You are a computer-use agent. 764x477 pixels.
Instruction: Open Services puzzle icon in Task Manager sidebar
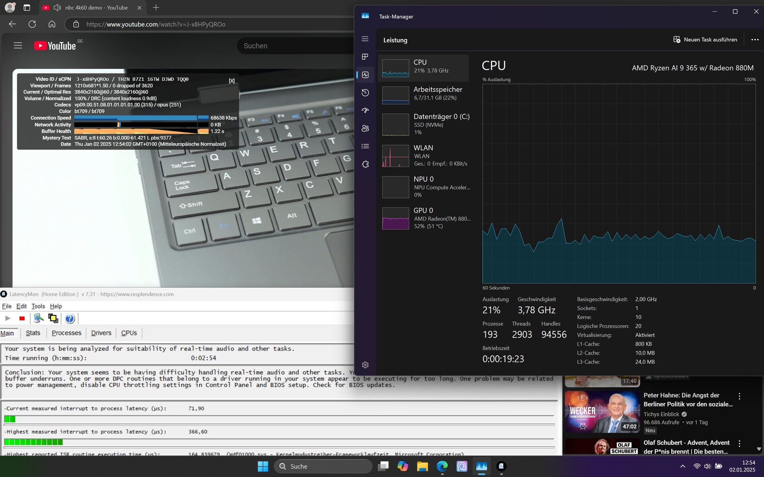point(365,164)
